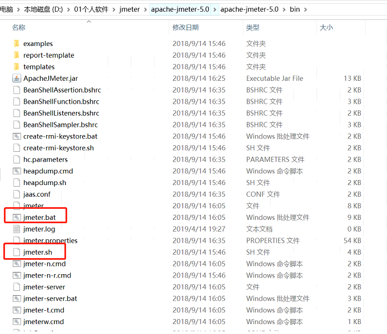Viewport: 387px width, 334px height.
Task: Select the jmeter-server.bat batch icon
Action: [17, 299]
